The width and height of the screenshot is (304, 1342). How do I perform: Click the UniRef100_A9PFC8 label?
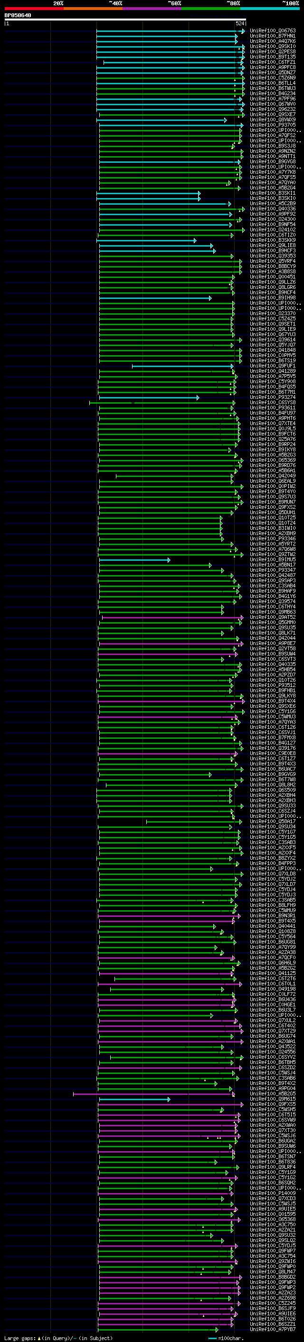pos(273,68)
